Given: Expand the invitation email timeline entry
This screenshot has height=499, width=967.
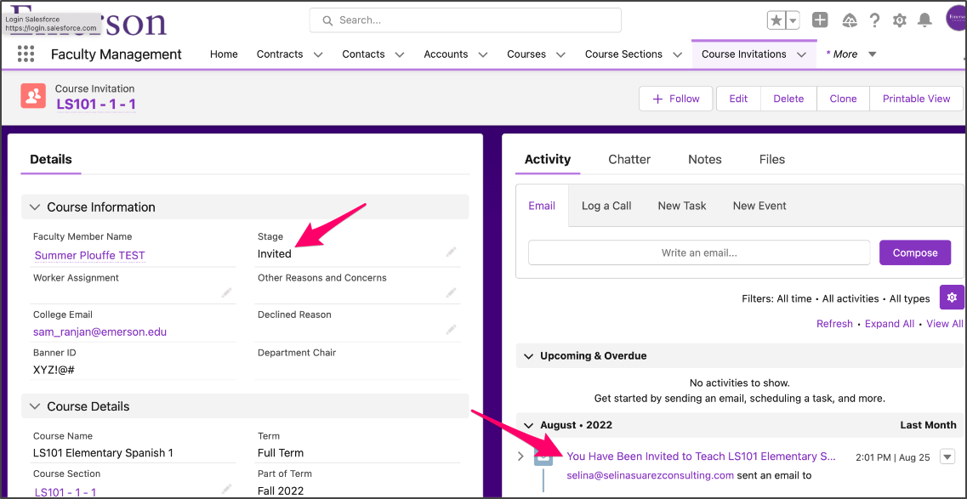Looking at the screenshot, I should coord(520,456).
